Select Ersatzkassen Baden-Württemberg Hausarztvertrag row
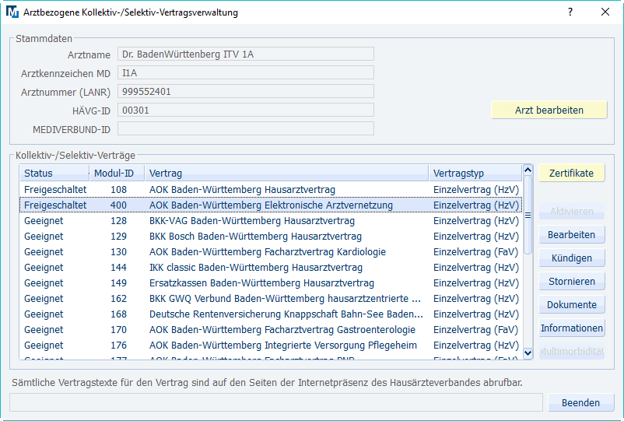Image resolution: width=624 pixels, height=421 pixels. click(x=271, y=283)
